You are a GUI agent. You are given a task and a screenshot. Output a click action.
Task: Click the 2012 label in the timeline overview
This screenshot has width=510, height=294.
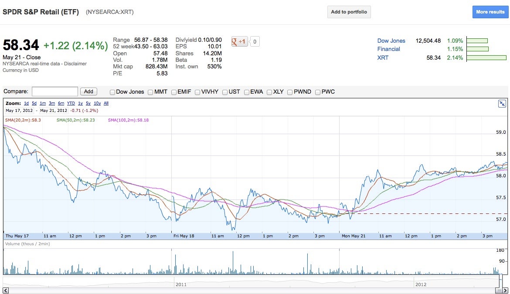421,284
